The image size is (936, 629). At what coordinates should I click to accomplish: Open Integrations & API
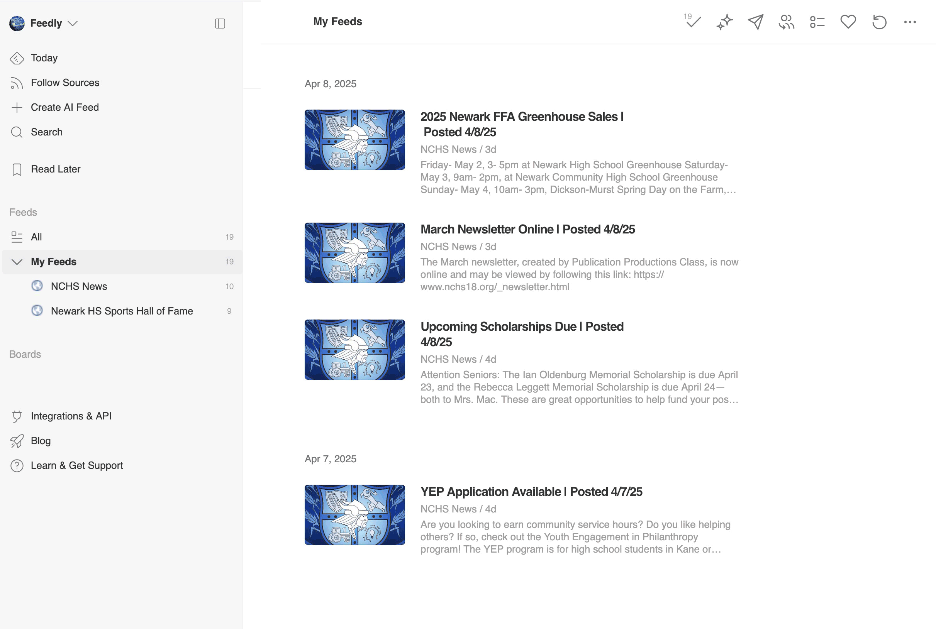(71, 416)
